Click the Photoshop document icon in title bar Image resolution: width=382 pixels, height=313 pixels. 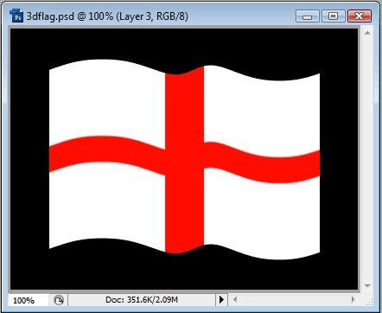16,16
